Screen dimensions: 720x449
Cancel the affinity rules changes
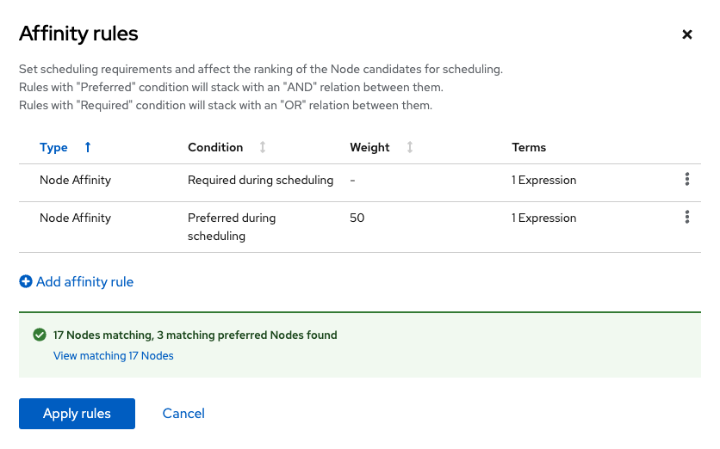(183, 414)
